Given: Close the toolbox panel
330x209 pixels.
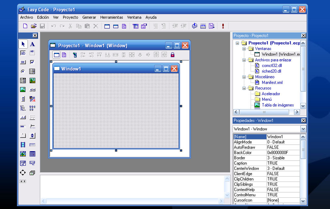Looking at the screenshot, I should coord(35,36).
